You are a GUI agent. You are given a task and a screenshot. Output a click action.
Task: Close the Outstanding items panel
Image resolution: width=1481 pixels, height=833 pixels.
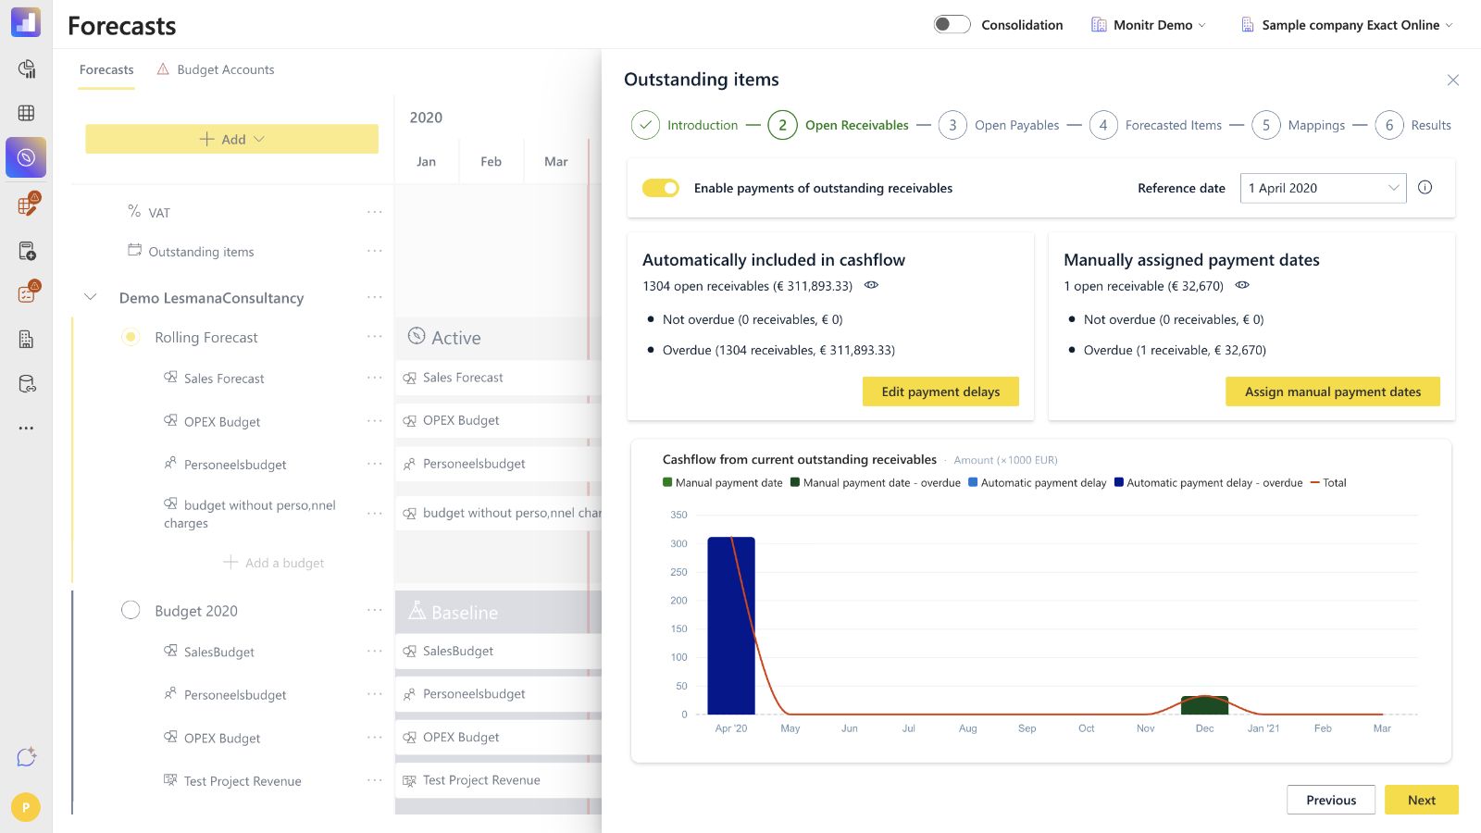tap(1453, 80)
